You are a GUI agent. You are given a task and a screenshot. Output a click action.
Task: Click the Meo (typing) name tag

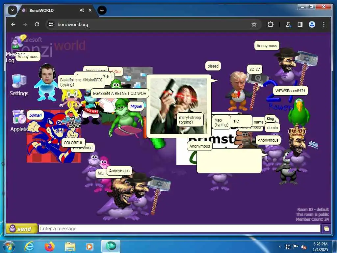[221, 122]
